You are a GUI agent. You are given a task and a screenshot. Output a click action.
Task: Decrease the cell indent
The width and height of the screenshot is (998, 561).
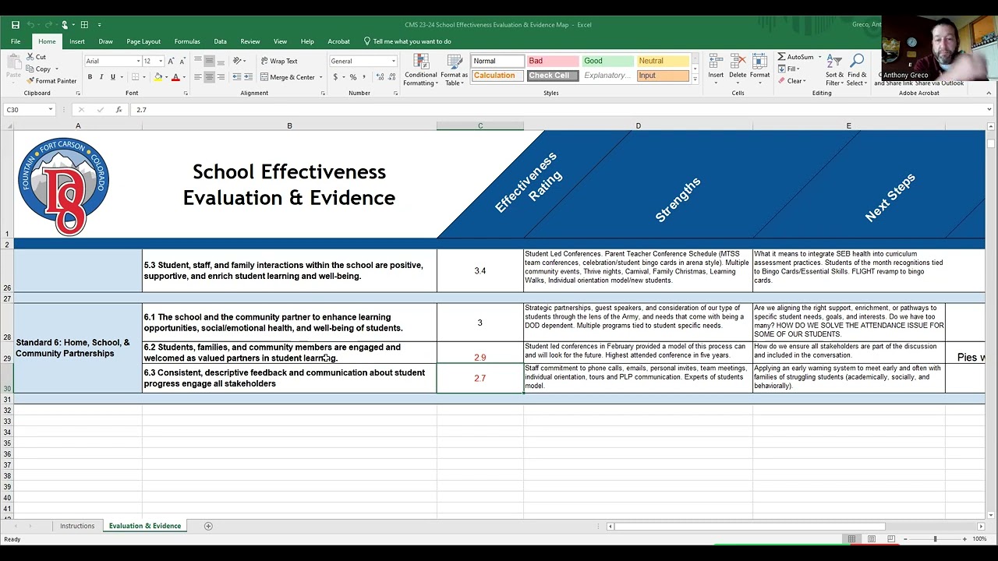tap(235, 77)
